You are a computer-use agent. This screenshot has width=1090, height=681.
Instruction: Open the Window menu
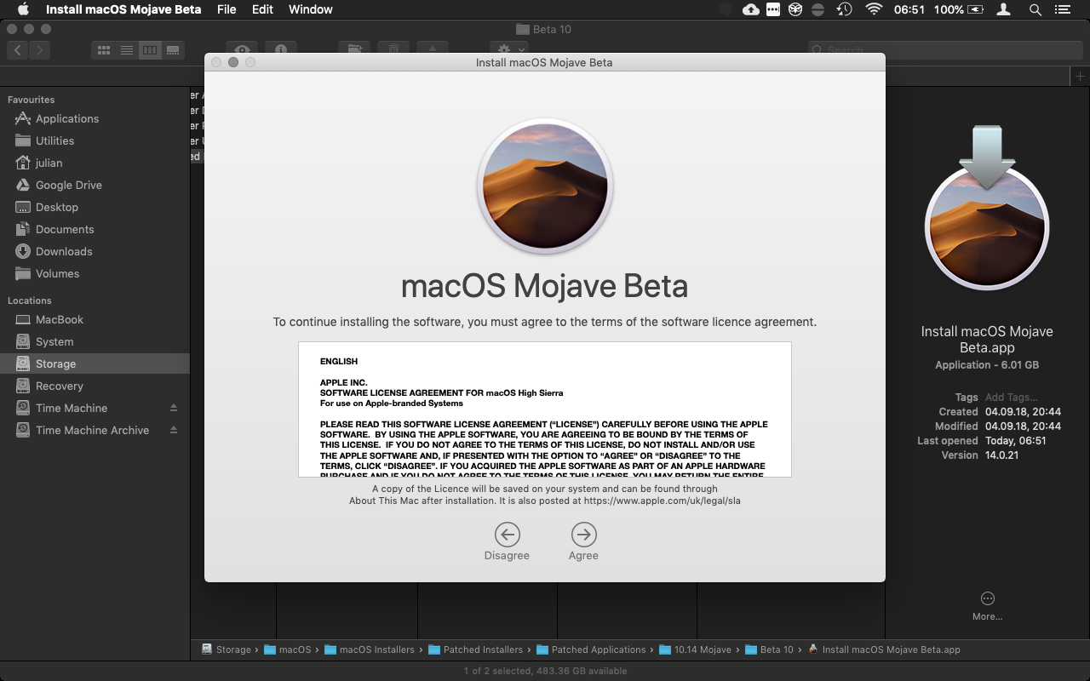[x=311, y=9]
